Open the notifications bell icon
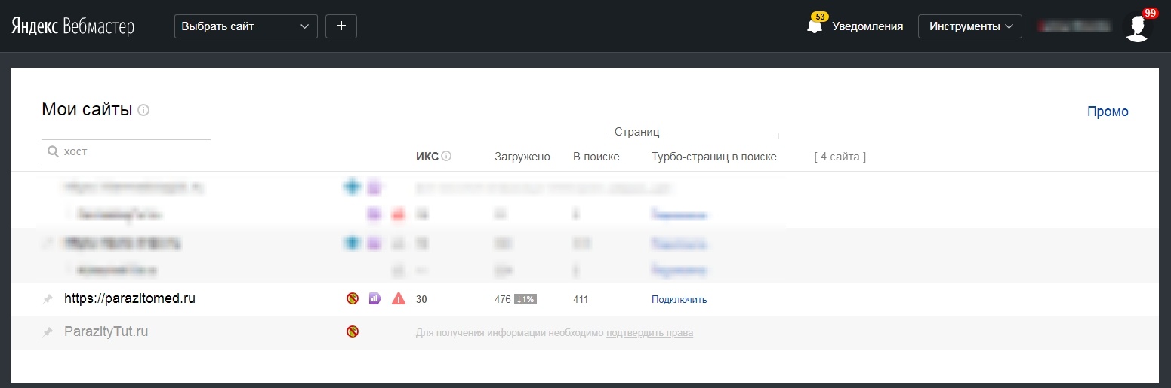The width and height of the screenshot is (1171, 388). [815, 26]
